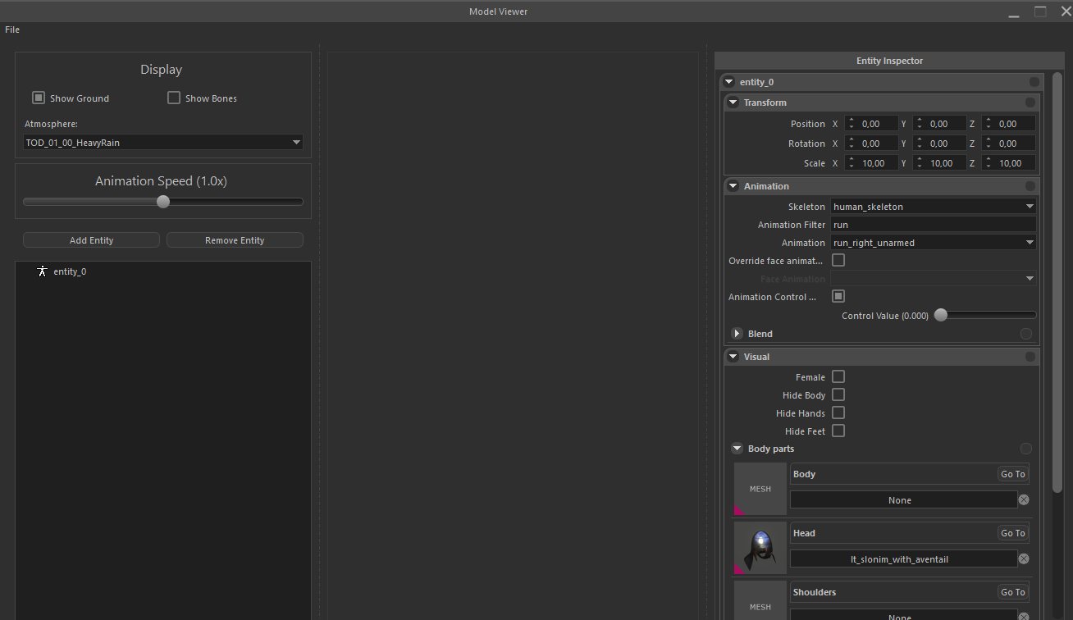Enable the Show Bones checkbox

[x=174, y=98]
